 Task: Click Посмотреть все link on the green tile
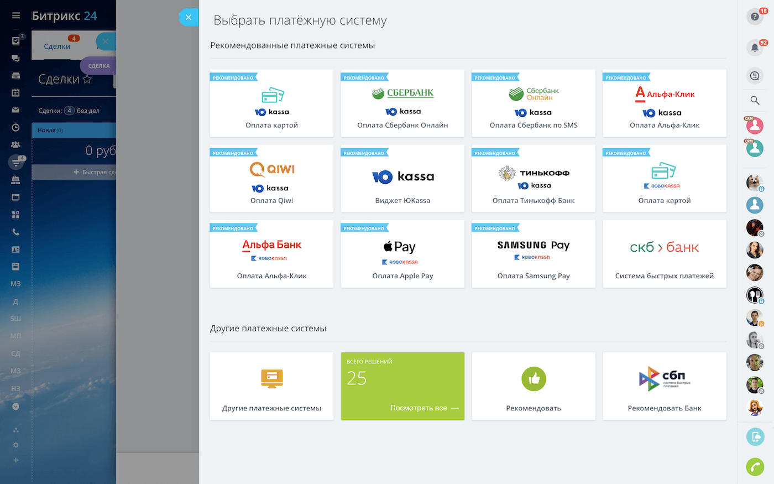[424, 408]
